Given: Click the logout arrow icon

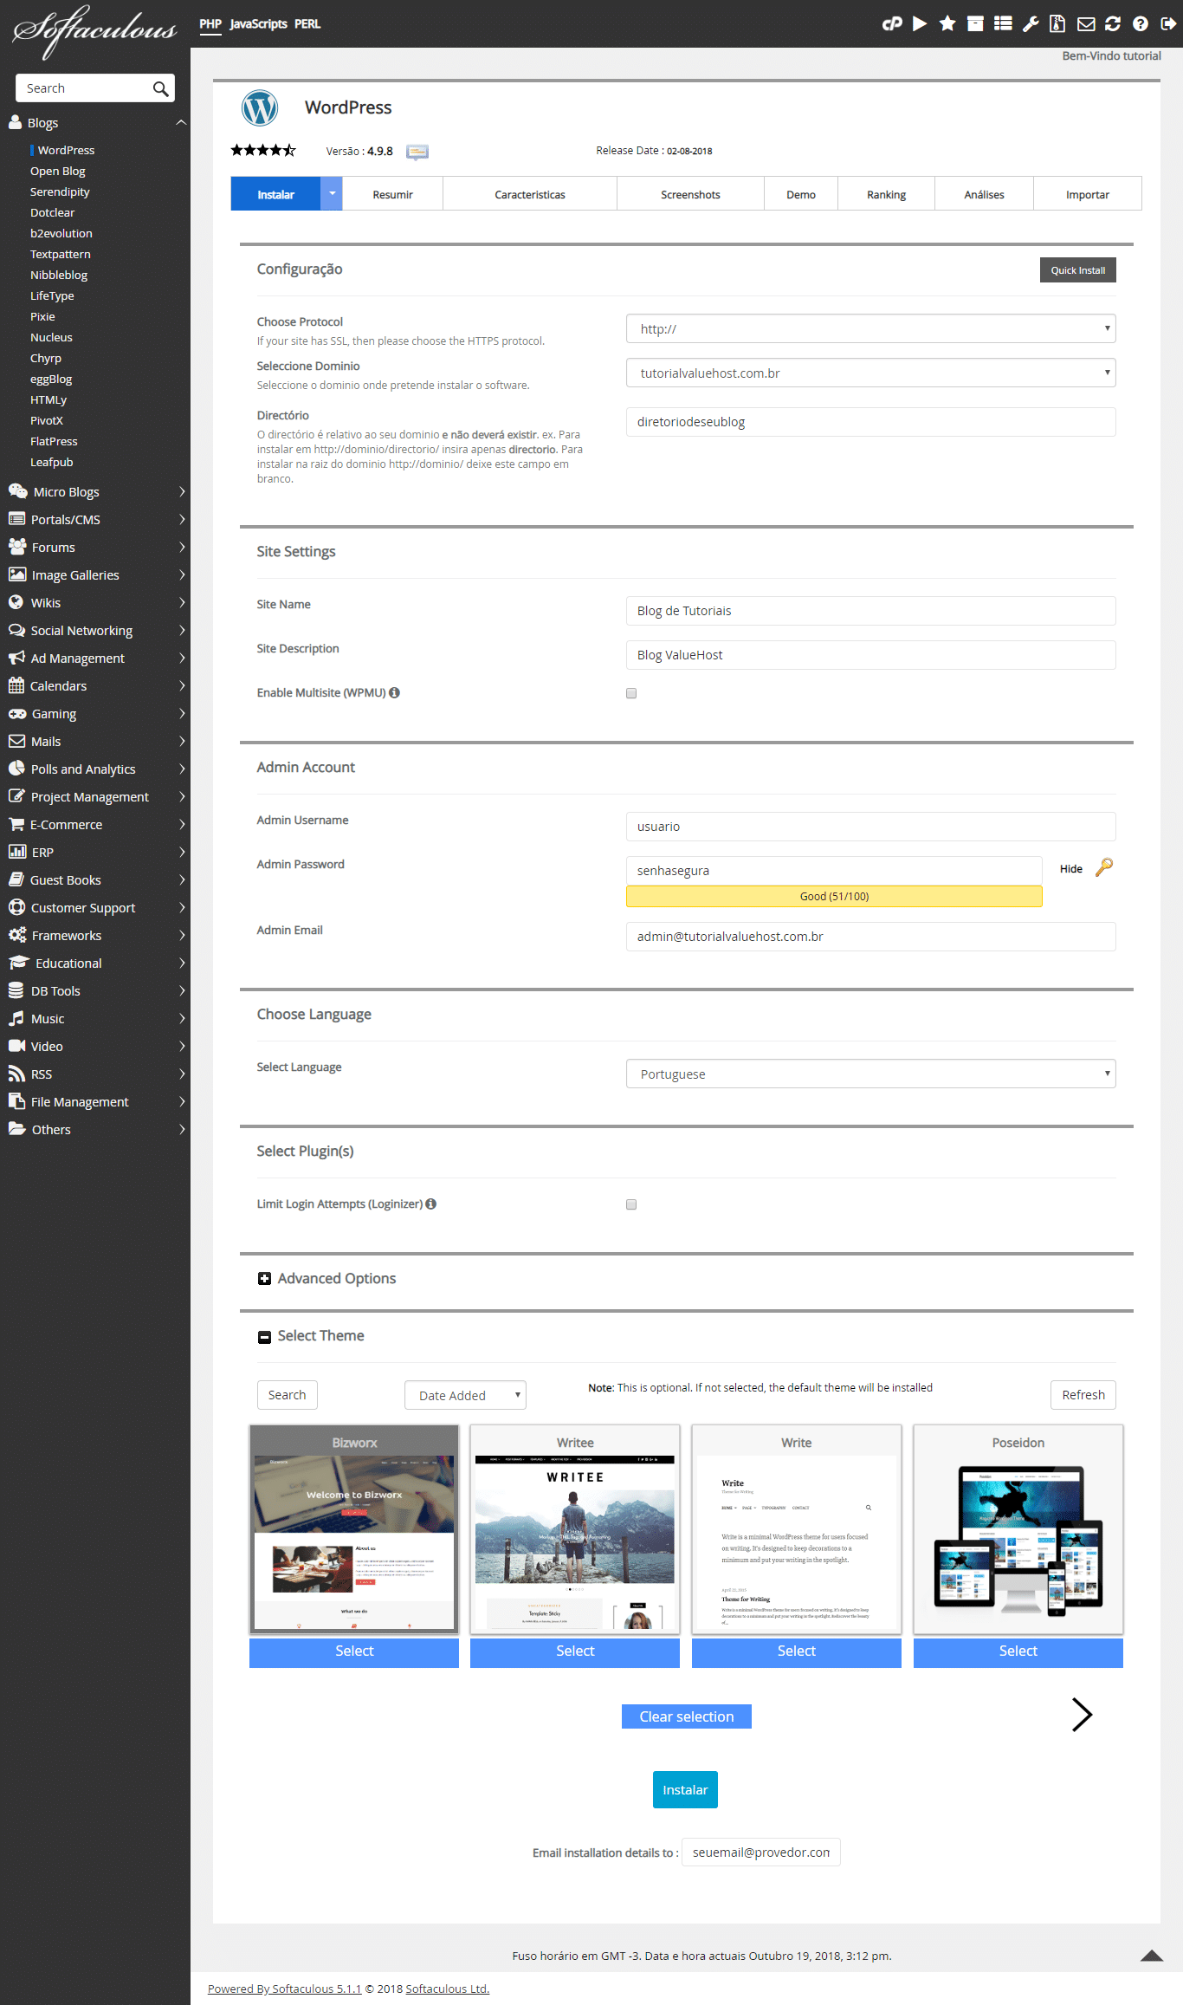Looking at the screenshot, I should pos(1168,23).
